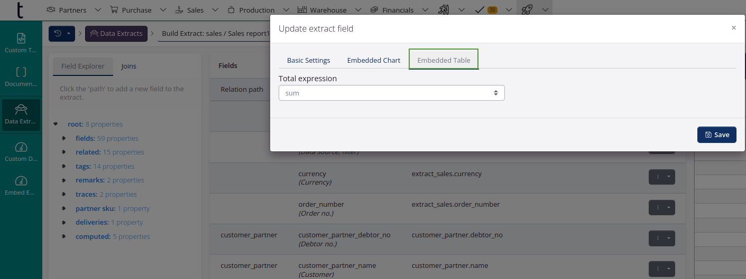Open Total expression sum dropdown
Image resolution: width=746 pixels, height=279 pixels.
click(391, 93)
